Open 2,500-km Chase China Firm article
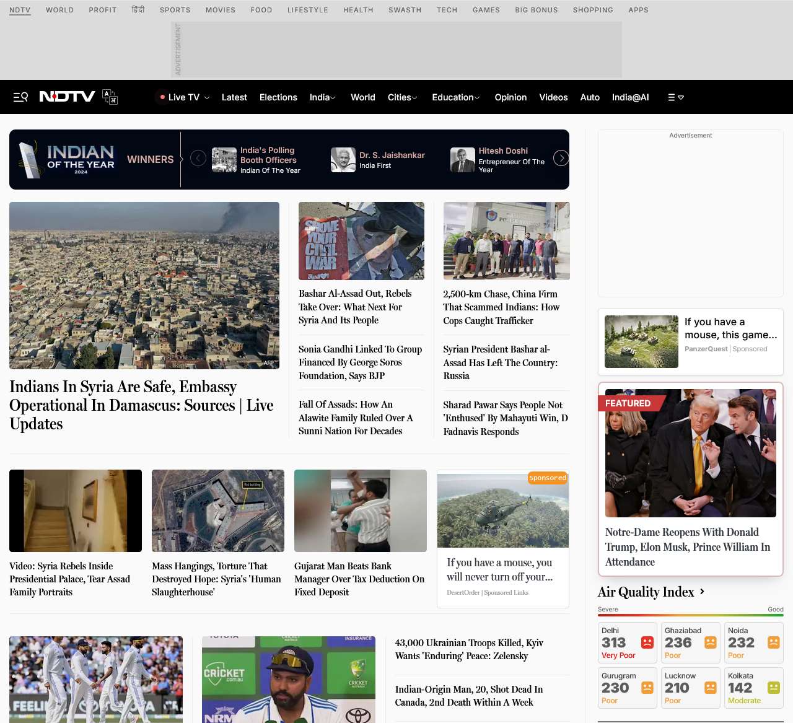The width and height of the screenshot is (793, 723). tap(501, 307)
